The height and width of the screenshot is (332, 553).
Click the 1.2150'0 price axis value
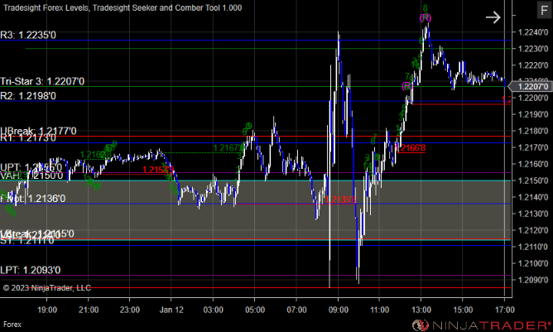pos(533,180)
